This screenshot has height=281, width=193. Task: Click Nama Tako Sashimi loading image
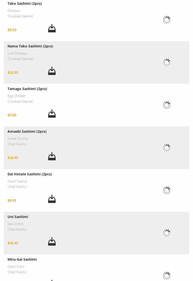pyautogui.click(x=166, y=62)
